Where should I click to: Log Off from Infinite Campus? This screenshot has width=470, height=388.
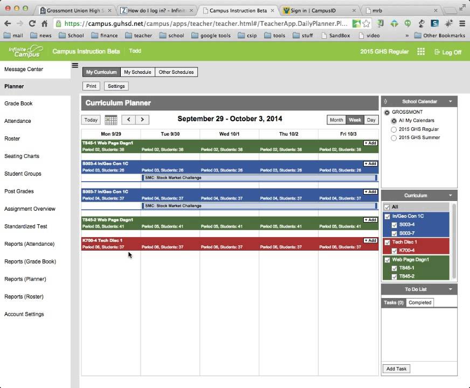448,52
